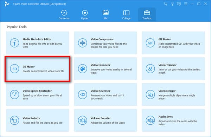
Task: Click the Media Metadata Editor info icon
Action: [14, 43]
